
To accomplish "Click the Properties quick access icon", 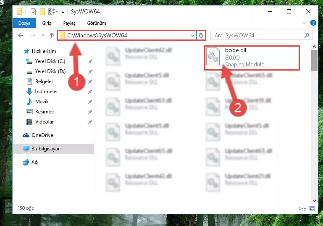I will [x=33, y=12].
